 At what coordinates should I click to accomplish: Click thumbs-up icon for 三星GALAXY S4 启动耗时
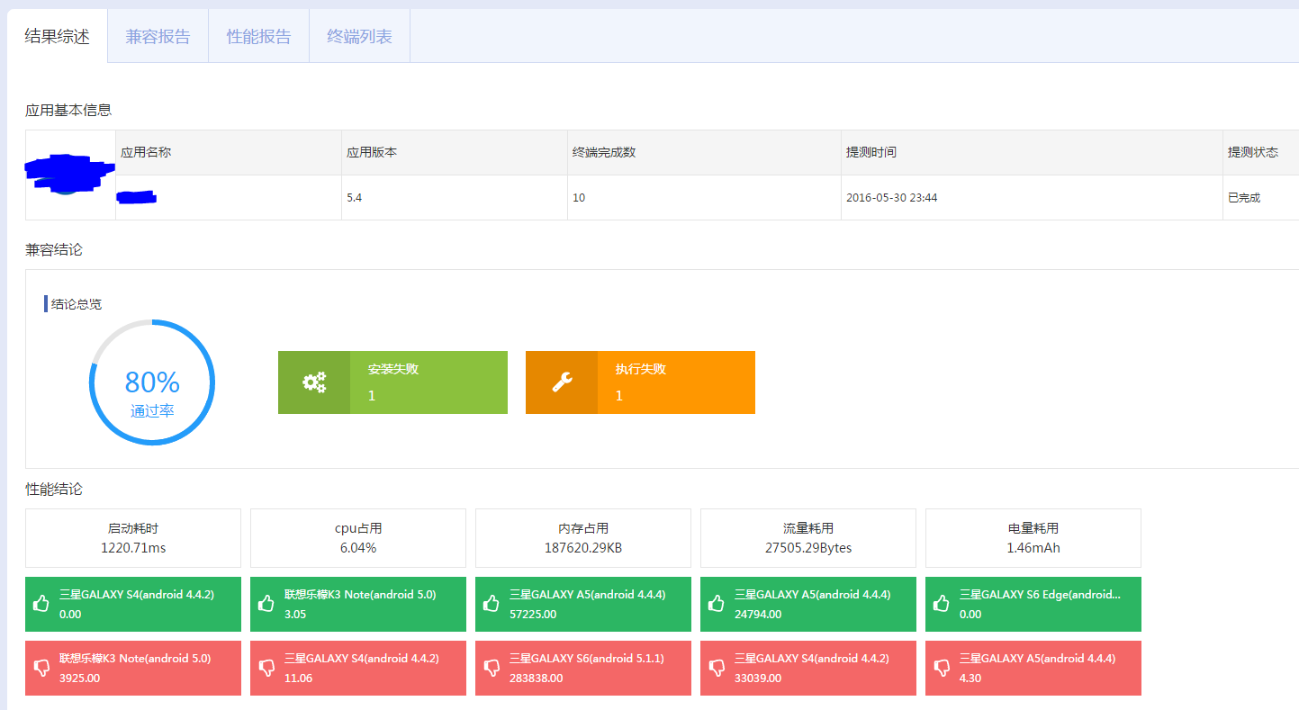41,604
